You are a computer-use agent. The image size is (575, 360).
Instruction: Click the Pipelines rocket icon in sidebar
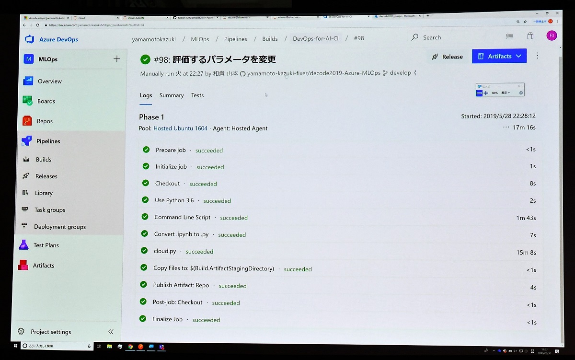pyautogui.click(x=26, y=141)
